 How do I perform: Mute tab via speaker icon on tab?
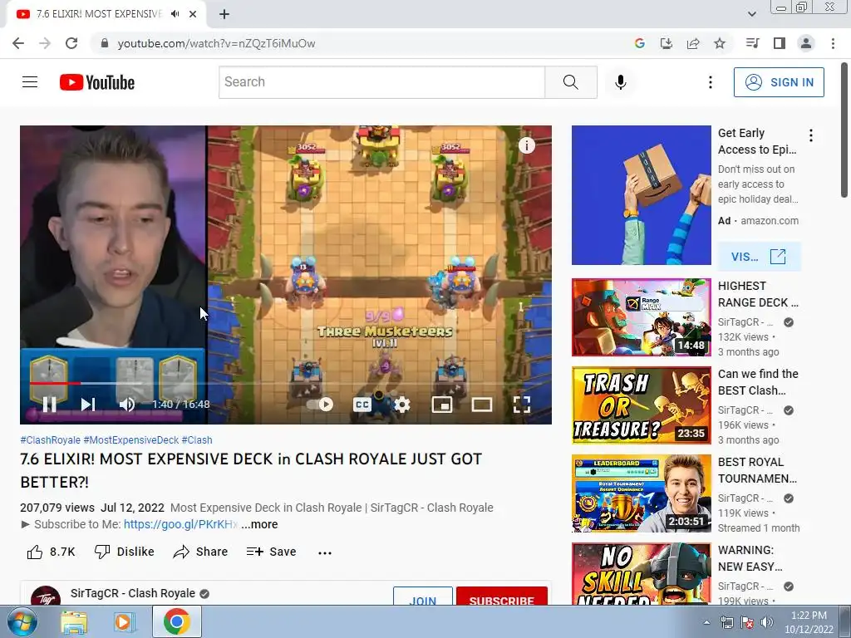175,14
